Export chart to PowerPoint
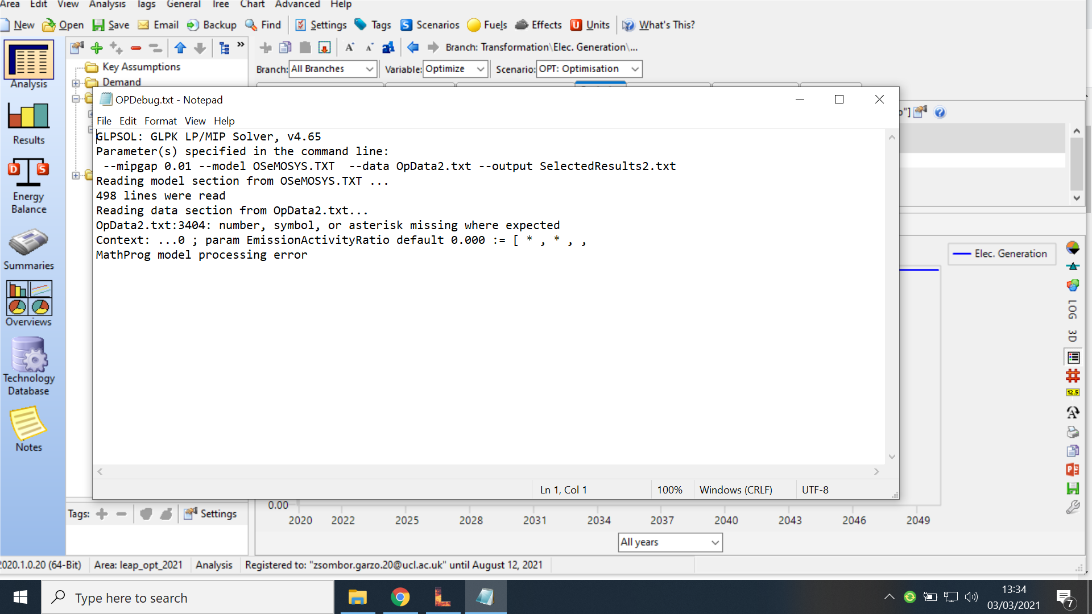This screenshot has width=1092, height=614. pos(1073,470)
